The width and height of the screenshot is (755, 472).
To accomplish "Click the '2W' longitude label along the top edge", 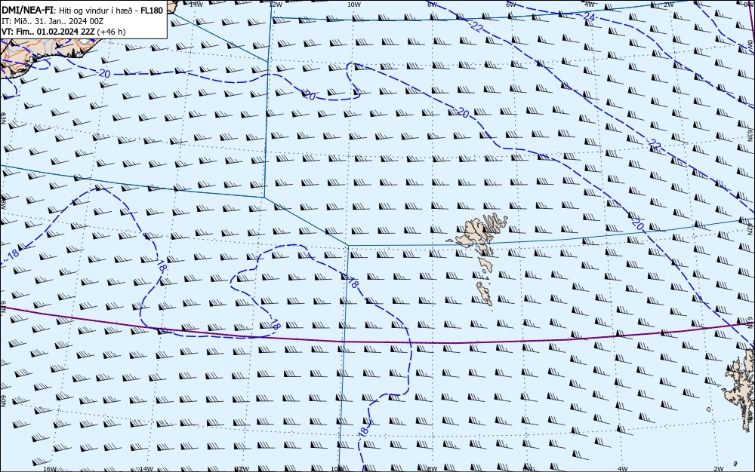I will pyautogui.click(x=668, y=4).
